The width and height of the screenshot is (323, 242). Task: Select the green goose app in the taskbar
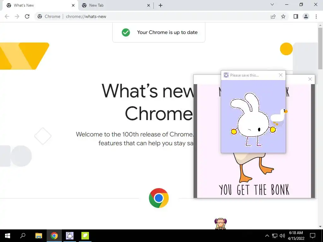85,236
